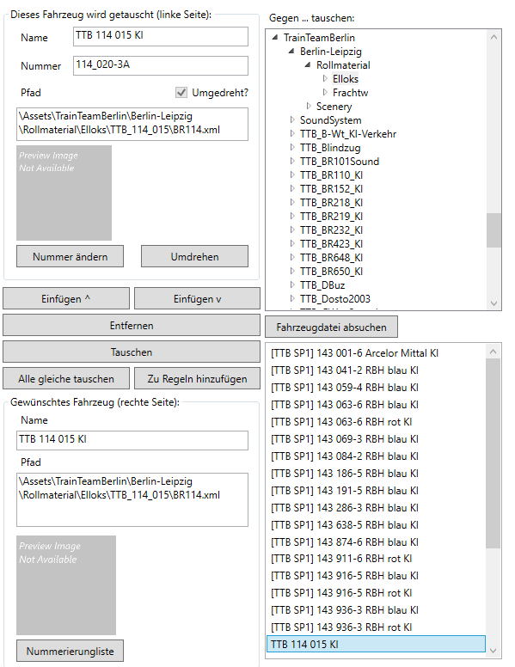Click Fahrzeugdatei absuchen button

pyautogui.click(x=331, y=327)
